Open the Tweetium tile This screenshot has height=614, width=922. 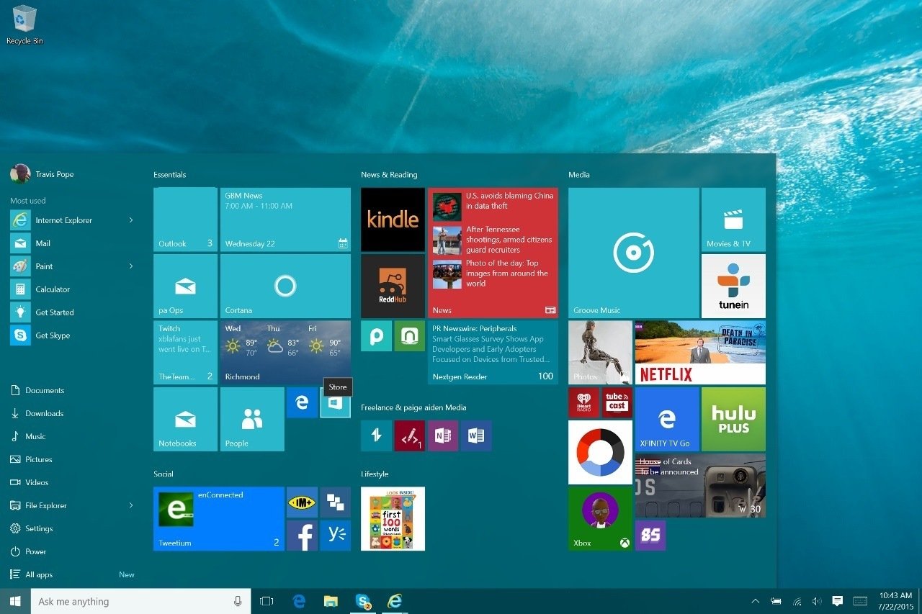pyautogui.click(x=218, y=518)
